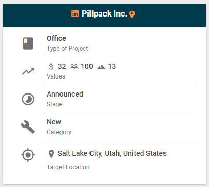Select the people jobs icon near 100
This screenshot has width=209, height=187.
[74, 67]
